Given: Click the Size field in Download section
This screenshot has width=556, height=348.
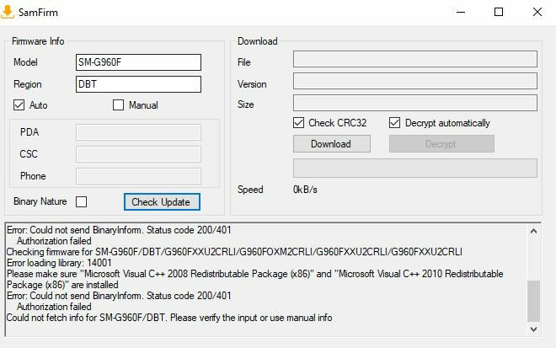Looking at the screenshot, I should (x=414, y=103).
